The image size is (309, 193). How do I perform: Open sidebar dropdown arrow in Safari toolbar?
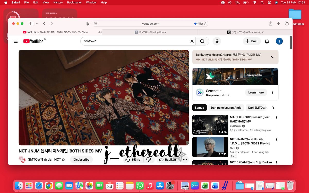[x=37, y=23]
